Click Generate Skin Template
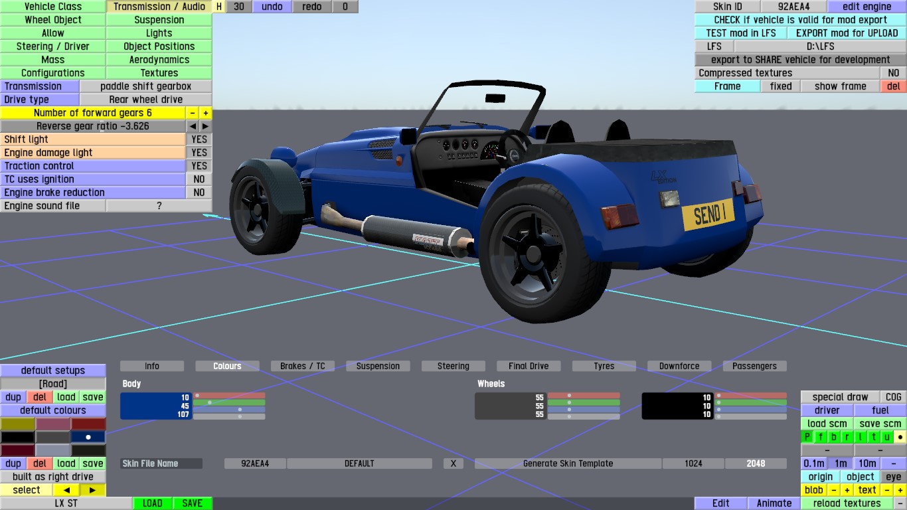Screen dimensions: 907x510 pyautogui.click(x=568, y=464)
